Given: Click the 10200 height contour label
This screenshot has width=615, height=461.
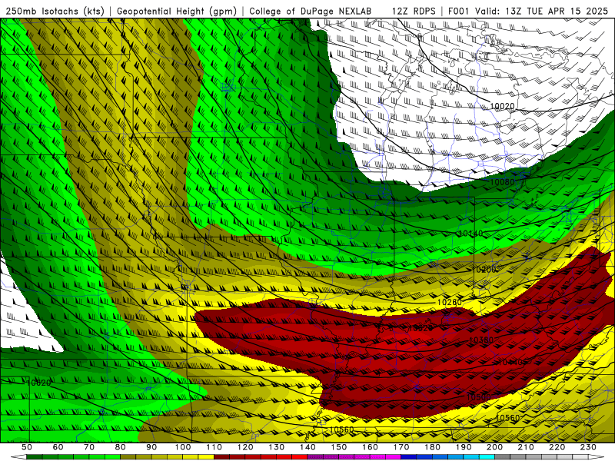Looking at the screenshot, I should [484, 270].
